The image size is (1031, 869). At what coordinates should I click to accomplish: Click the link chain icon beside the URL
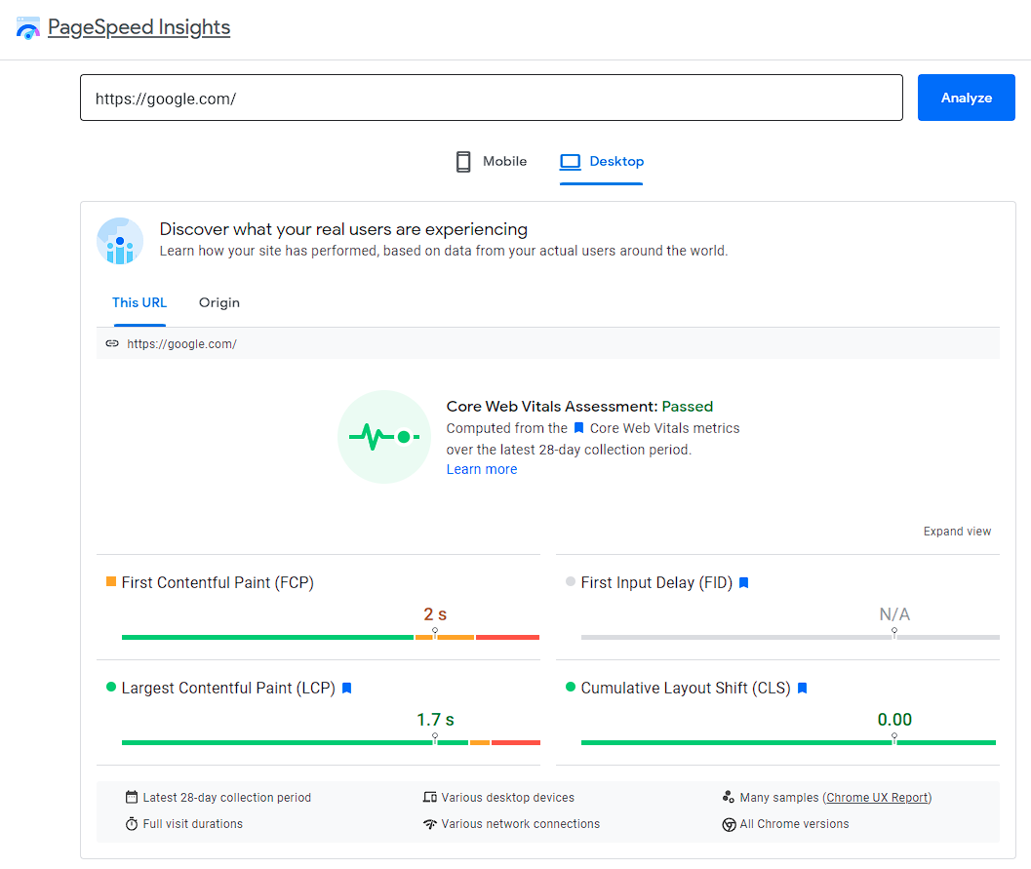112,343
